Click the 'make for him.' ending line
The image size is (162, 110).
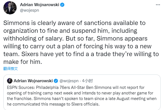coord(23,62)
